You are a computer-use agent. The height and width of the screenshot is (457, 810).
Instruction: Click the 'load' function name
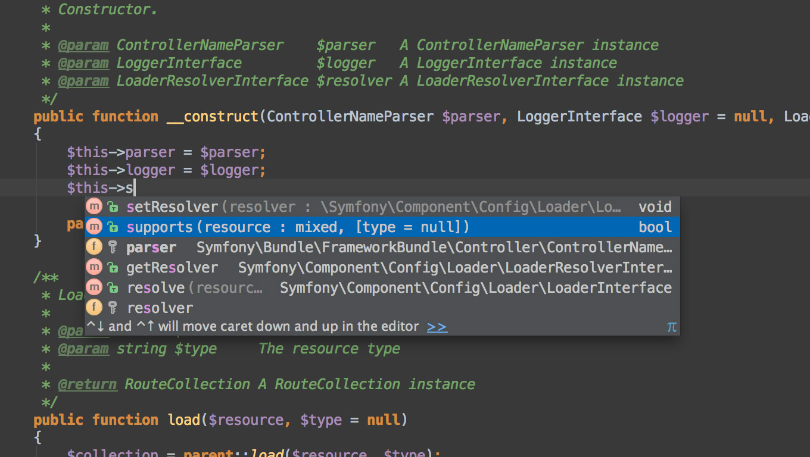pyautogui.click(x=183, y=420)
